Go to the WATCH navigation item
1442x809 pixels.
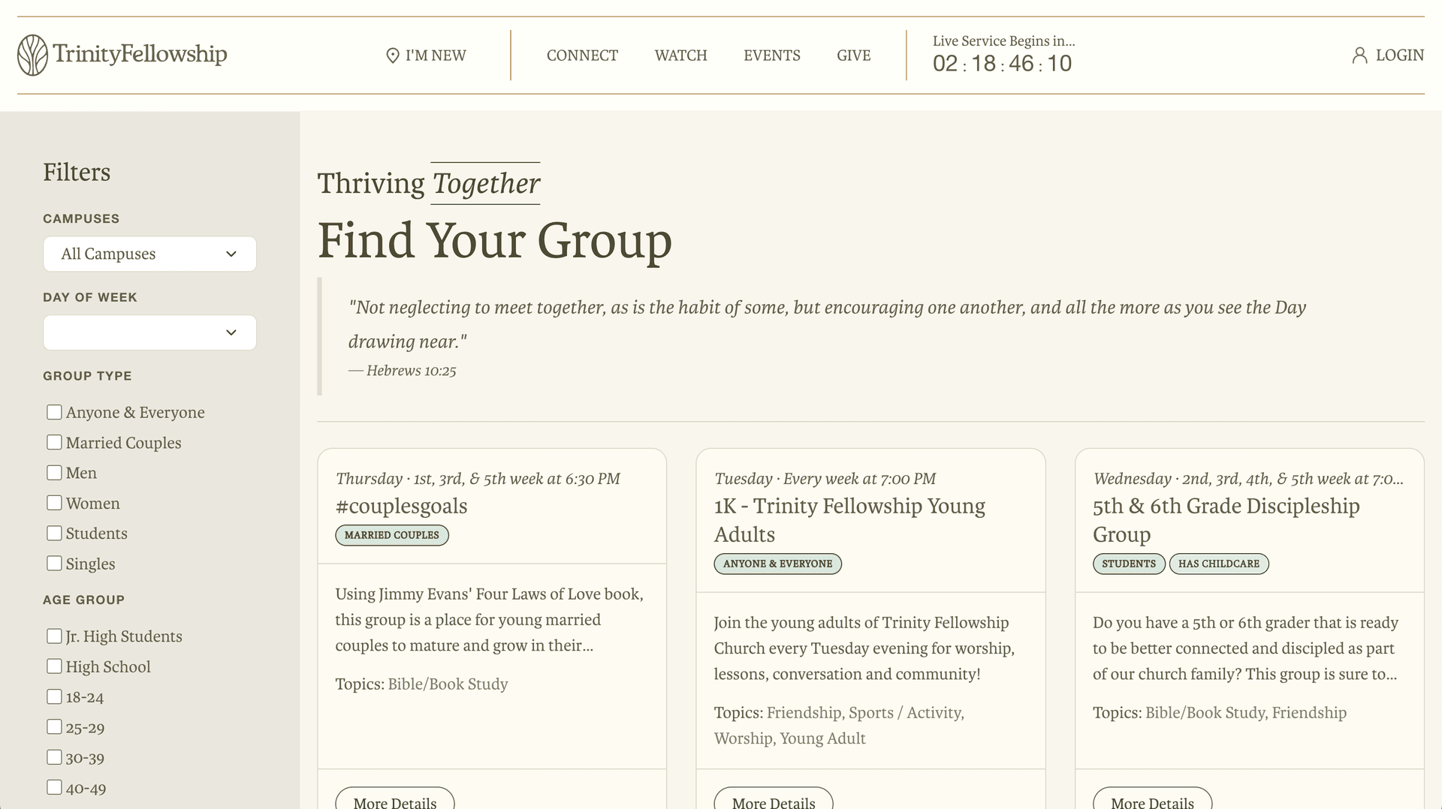tap(680, 56)
